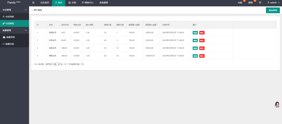Edit the 尊享会员 row
This screenshot has height=124, width=282.
coord(195,56)
